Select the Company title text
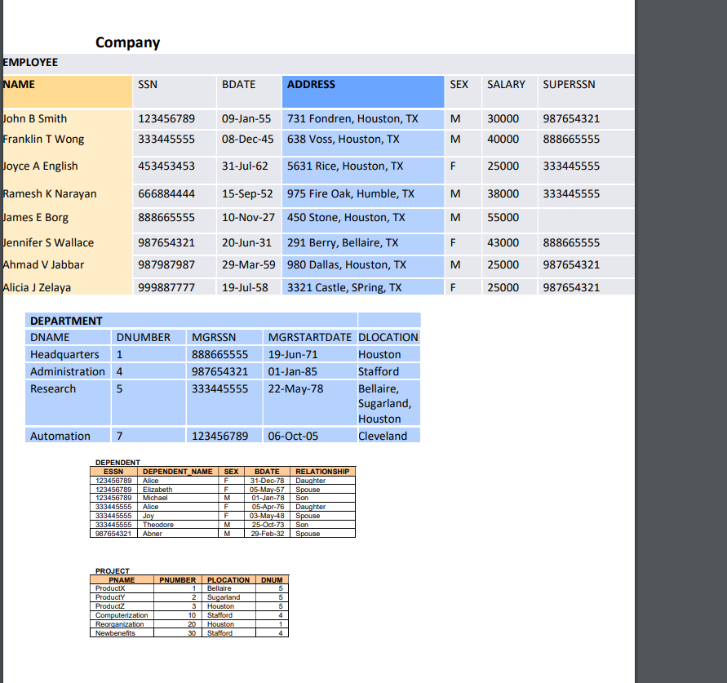The width and height of the screenshot is (727, 683). tap(127, 42)
